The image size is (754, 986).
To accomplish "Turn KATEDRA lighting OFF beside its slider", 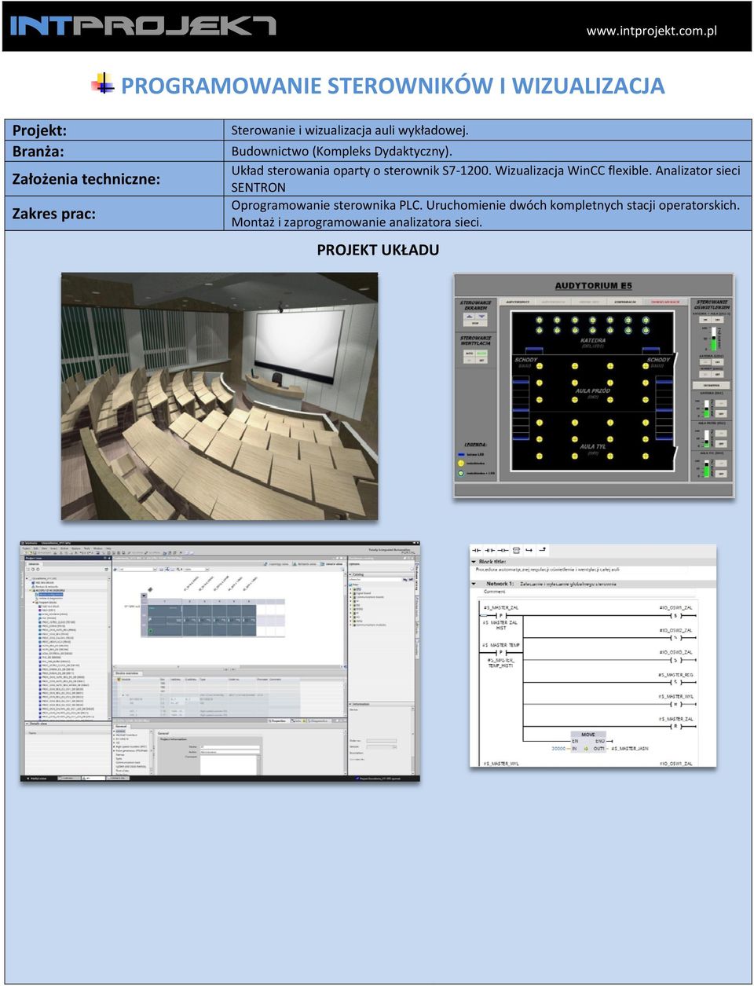I will pyautogui.click(x=721, y=413).
